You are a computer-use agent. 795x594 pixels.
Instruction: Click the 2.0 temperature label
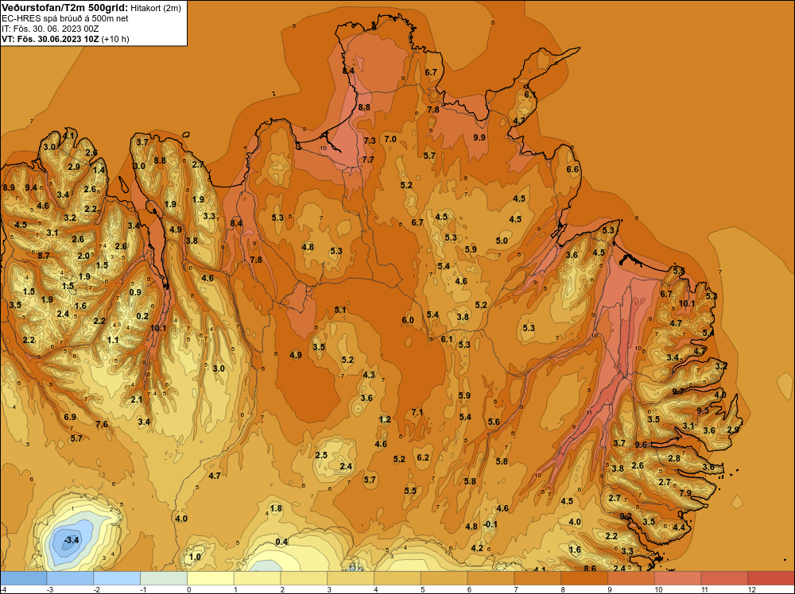[83, 256]
